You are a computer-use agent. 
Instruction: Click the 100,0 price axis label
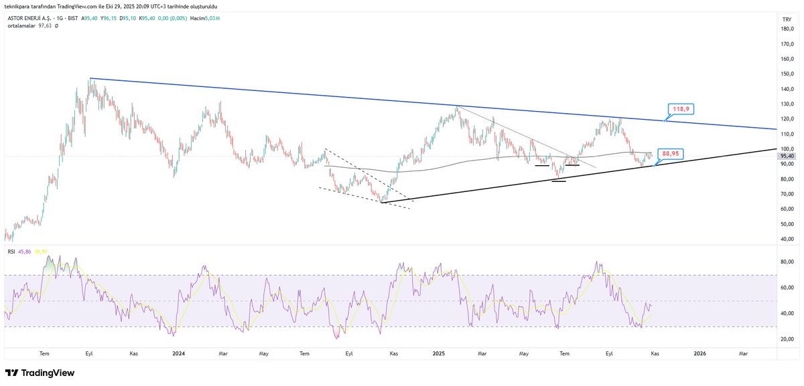[787, 149]
